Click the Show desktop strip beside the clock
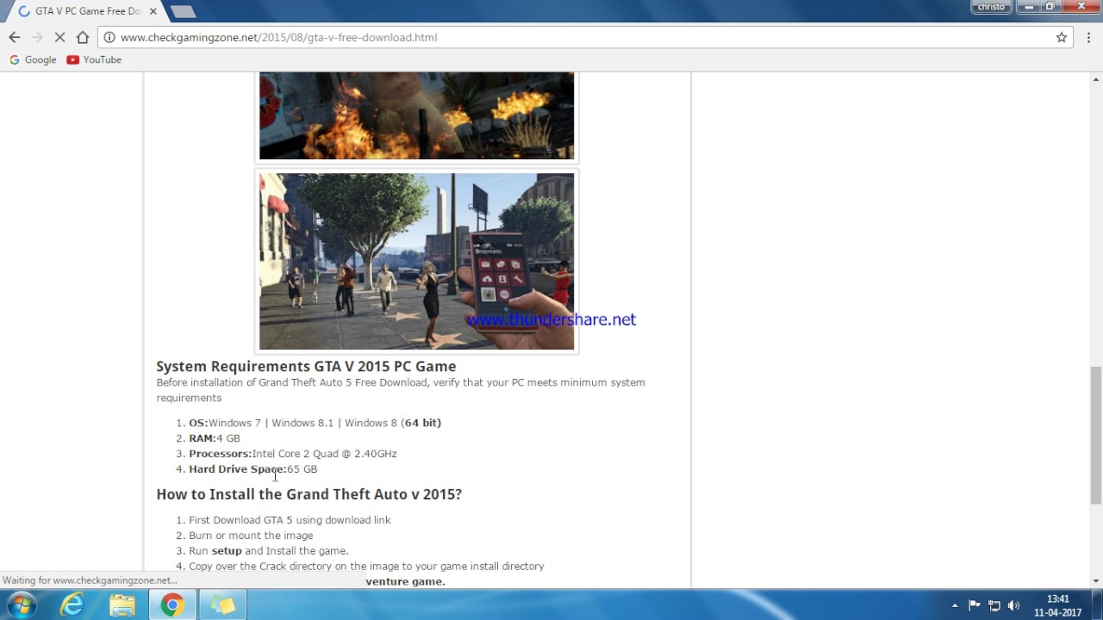 [x=1097, y=605]
